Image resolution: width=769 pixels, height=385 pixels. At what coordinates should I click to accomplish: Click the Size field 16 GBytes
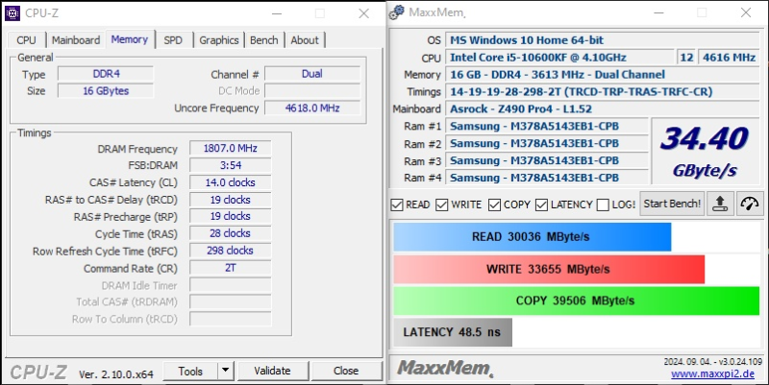click(106, 90)
